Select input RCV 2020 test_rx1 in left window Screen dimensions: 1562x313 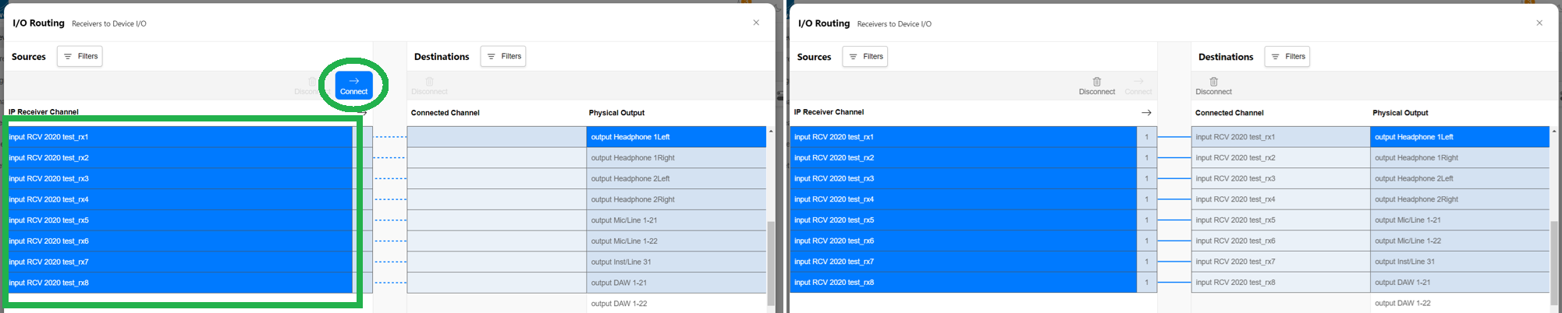pos(180,137)
